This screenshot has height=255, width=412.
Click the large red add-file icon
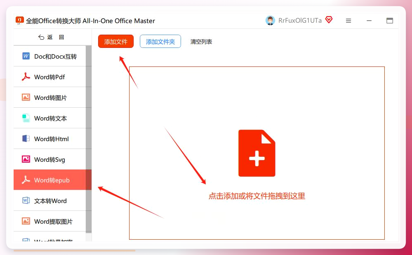(257, 153)
